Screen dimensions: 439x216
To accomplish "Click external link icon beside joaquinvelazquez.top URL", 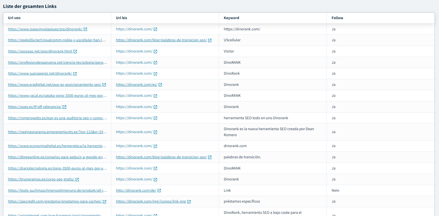I will point(85,29).
